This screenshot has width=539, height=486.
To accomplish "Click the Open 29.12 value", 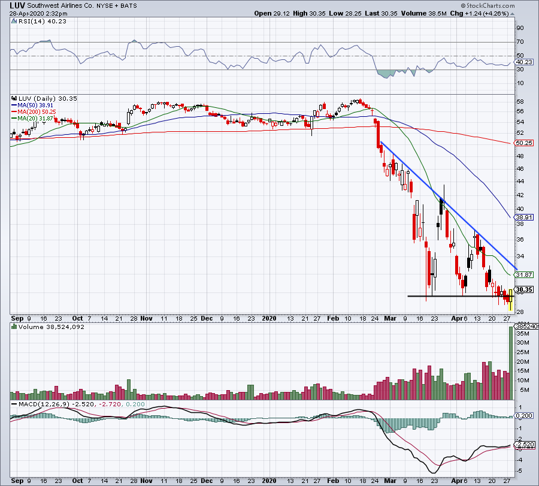I will click(271, 13).
